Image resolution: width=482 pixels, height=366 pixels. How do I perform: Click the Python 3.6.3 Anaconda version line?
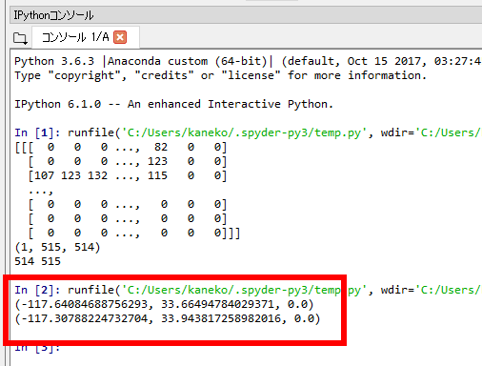point(248,61)
